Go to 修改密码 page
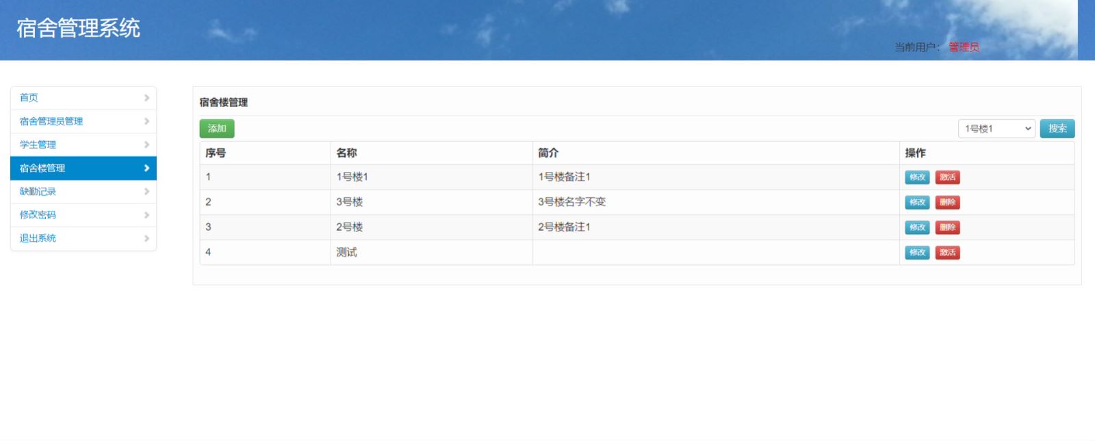 tap(83, 215)
